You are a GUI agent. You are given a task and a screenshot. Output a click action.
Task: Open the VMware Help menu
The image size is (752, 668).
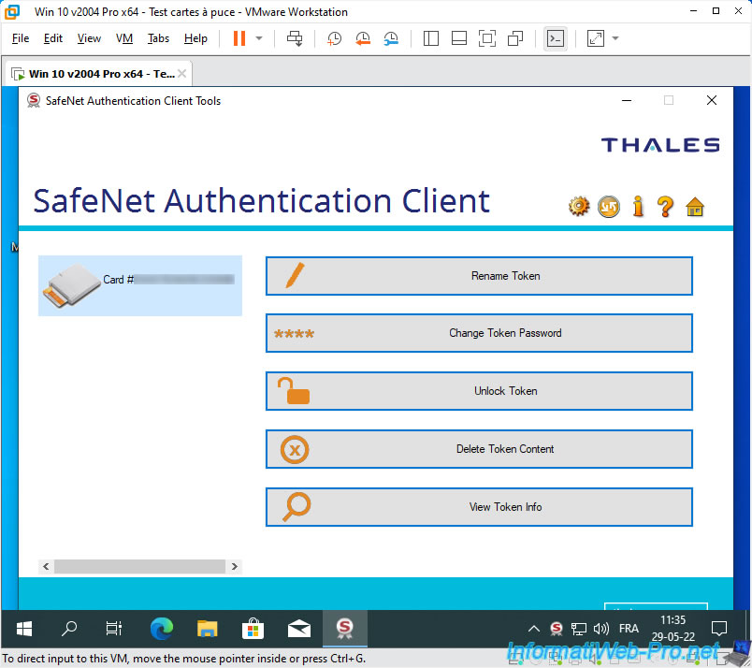[x=195, y=38]
